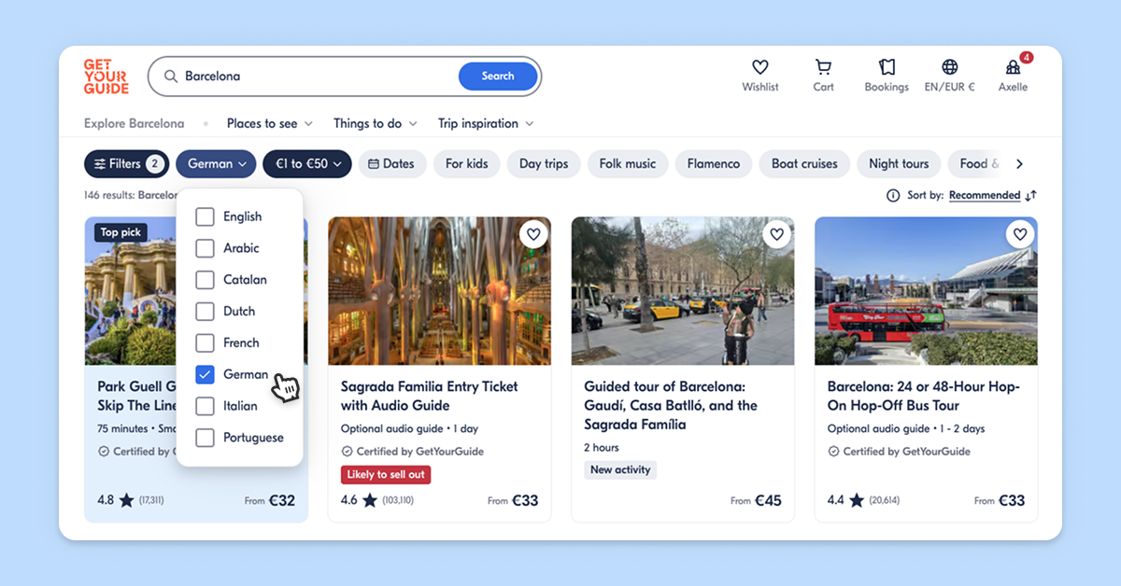Open the Bookings icon
This screenshot has height=586, width=1121.
point(887,67)
